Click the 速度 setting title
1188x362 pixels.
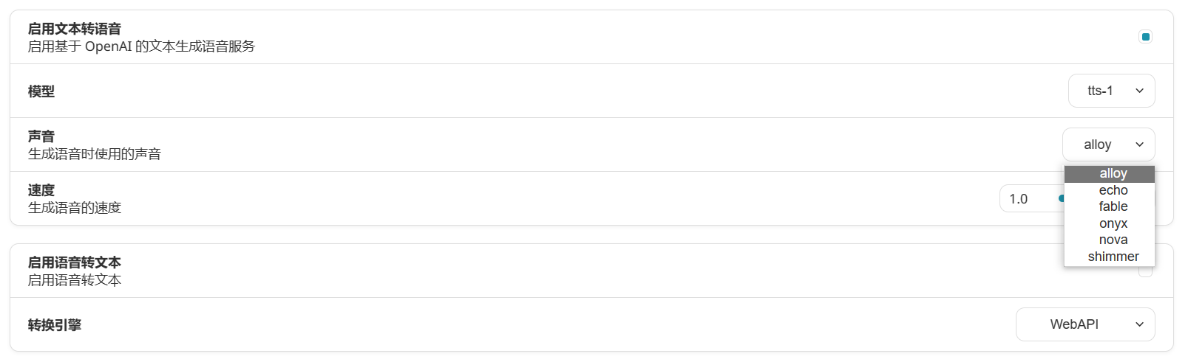click(x=41, y=190)
